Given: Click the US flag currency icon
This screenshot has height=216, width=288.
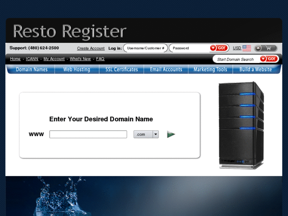Looking at the screenshot, I should [x=246, y=48].
